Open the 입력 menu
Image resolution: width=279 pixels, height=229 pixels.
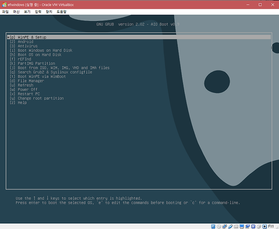pos(38,12)
